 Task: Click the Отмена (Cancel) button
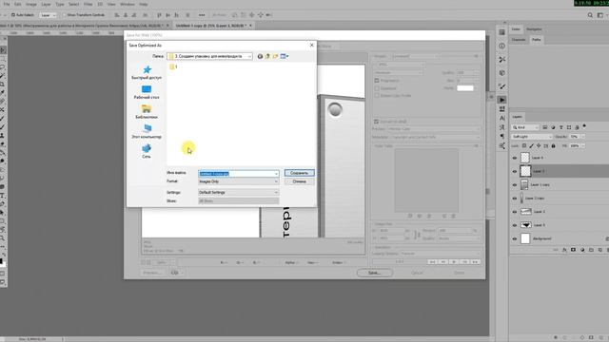click(x=299, y=181)
